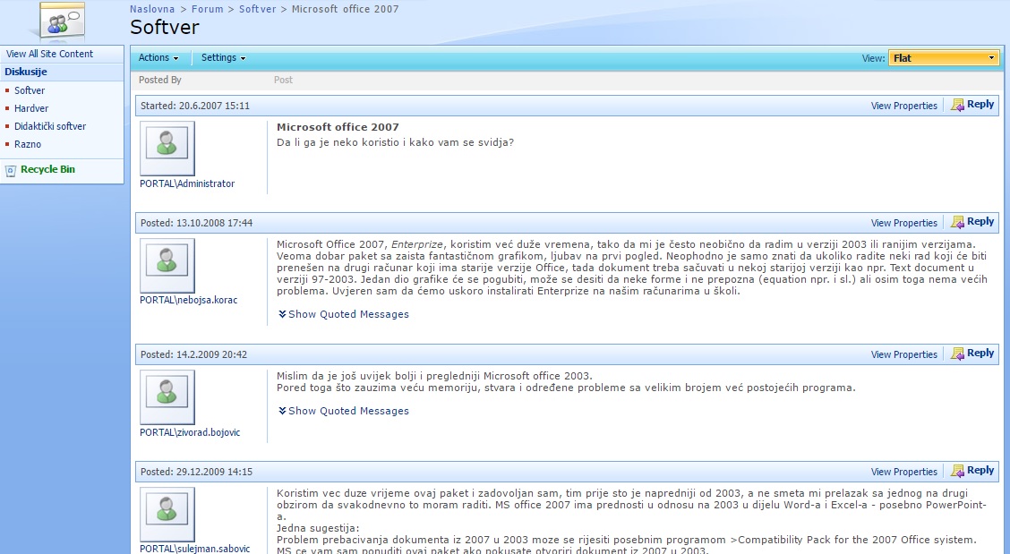Click the Microsoft office 2007 post title

338,127
